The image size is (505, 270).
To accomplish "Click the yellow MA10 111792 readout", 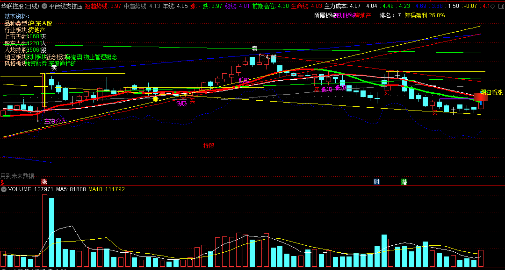I will pyautogui.click(x=107, y=189).
